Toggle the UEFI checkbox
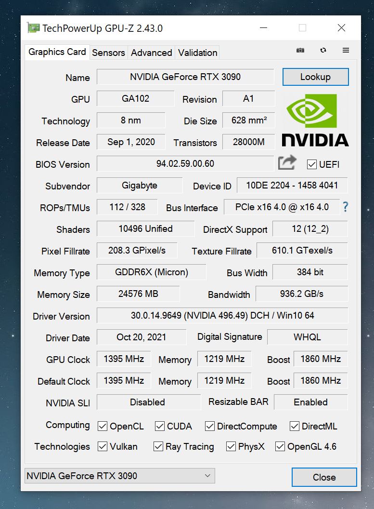 311,164
